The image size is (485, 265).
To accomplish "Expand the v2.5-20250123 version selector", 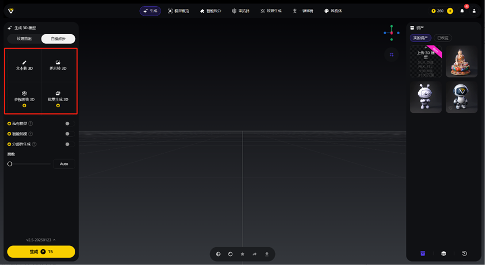I will pyautogui.click(x=41, y=240).
